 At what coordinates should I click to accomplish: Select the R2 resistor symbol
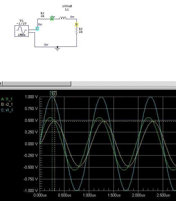click(x=76, y=31)
